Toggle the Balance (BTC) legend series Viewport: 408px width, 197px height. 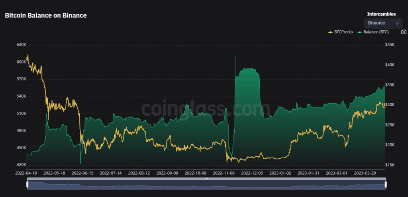[x=373, y=32]
